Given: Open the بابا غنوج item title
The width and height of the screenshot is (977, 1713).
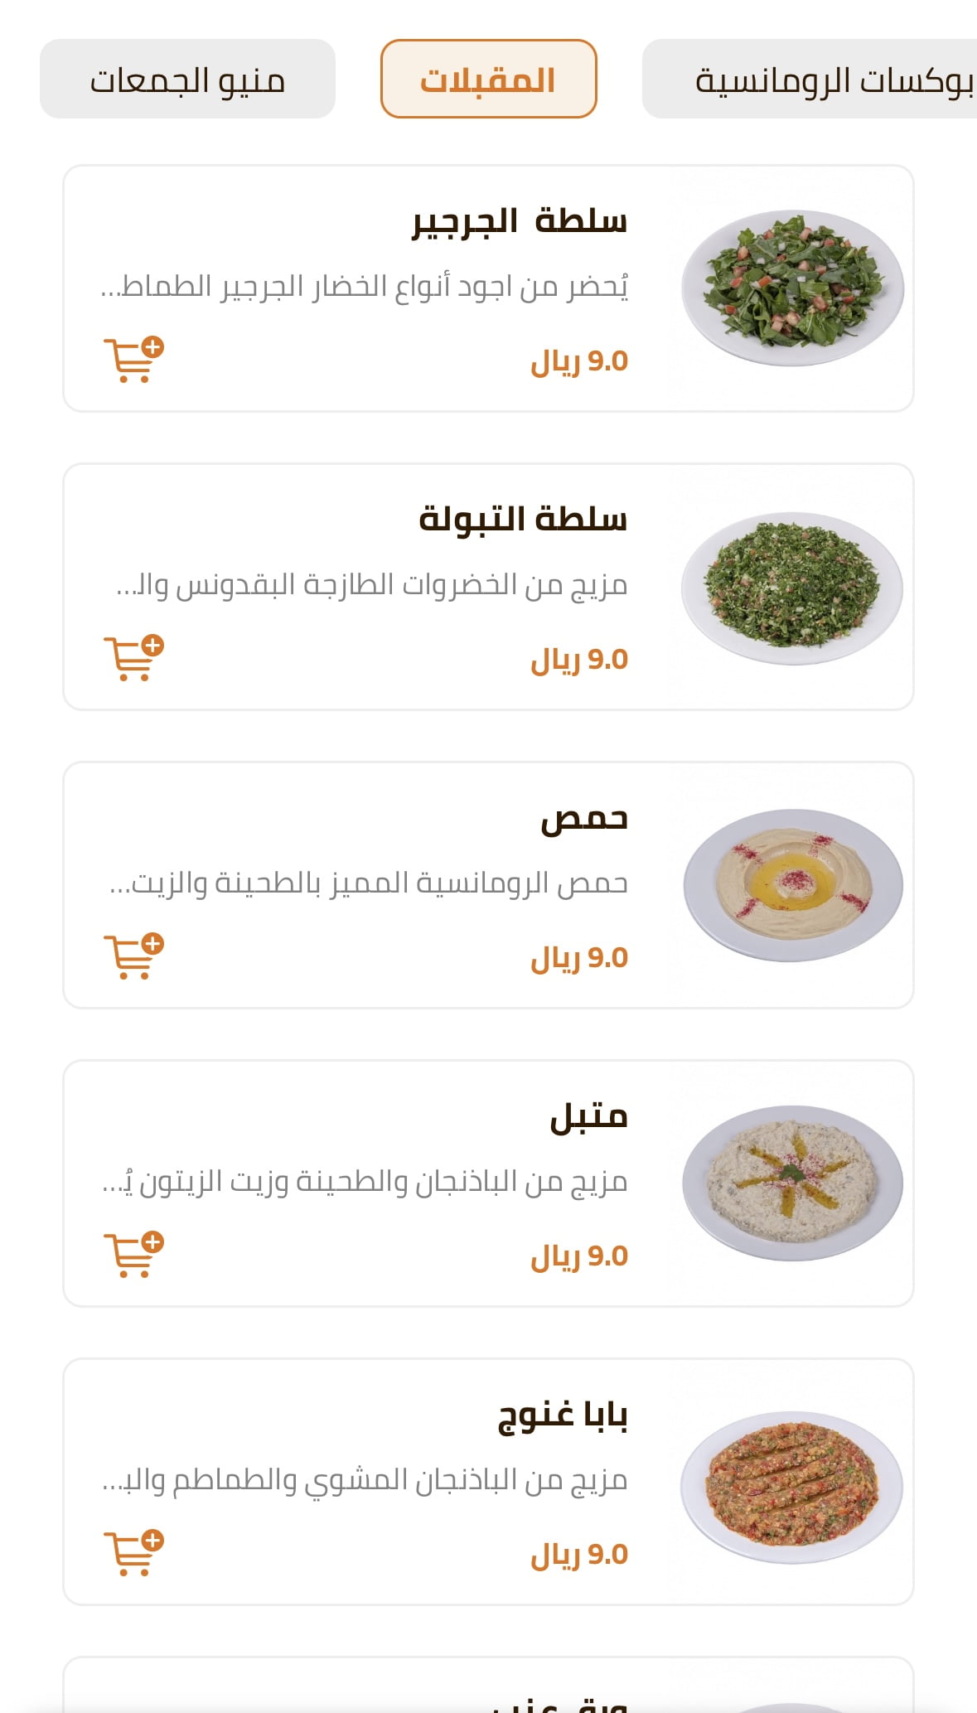Looking at the screenshot, I should point(563,1415).
